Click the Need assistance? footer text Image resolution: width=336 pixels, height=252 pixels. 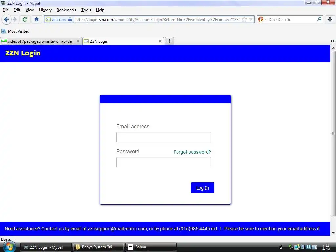[162, 229]
